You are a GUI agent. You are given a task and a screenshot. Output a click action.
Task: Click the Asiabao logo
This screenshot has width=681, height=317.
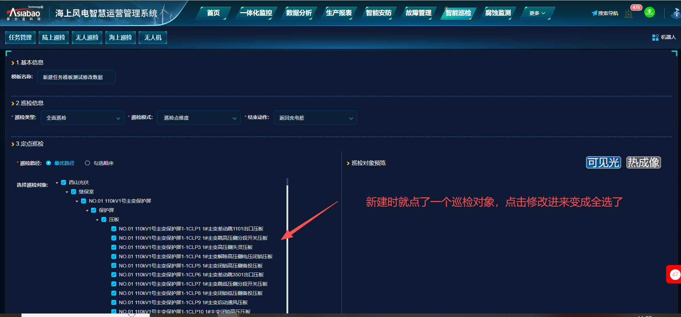[24, 14]
